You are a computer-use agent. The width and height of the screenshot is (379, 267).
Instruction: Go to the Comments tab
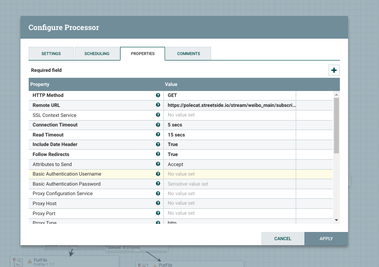coord(188,54)
